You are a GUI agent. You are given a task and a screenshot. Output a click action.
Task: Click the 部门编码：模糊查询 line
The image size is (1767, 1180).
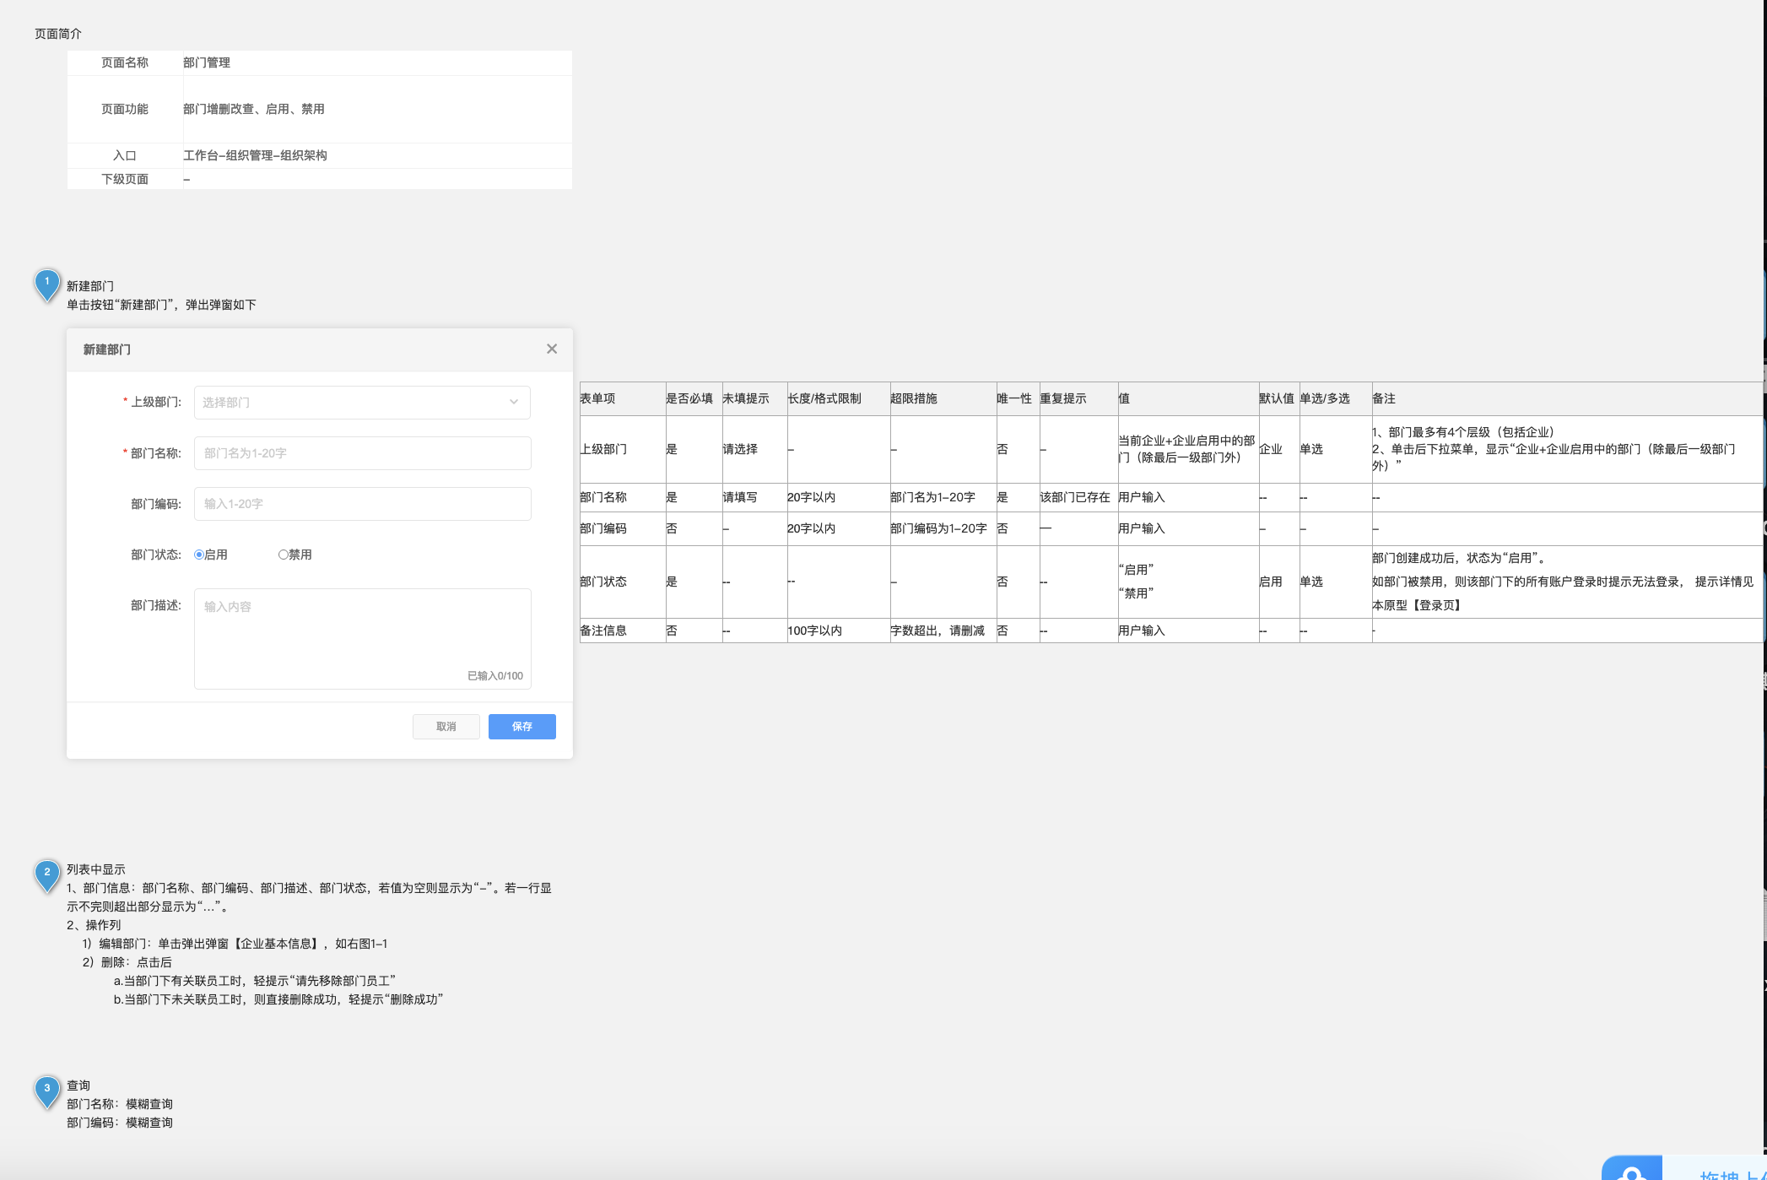[x=120, y=1123]
